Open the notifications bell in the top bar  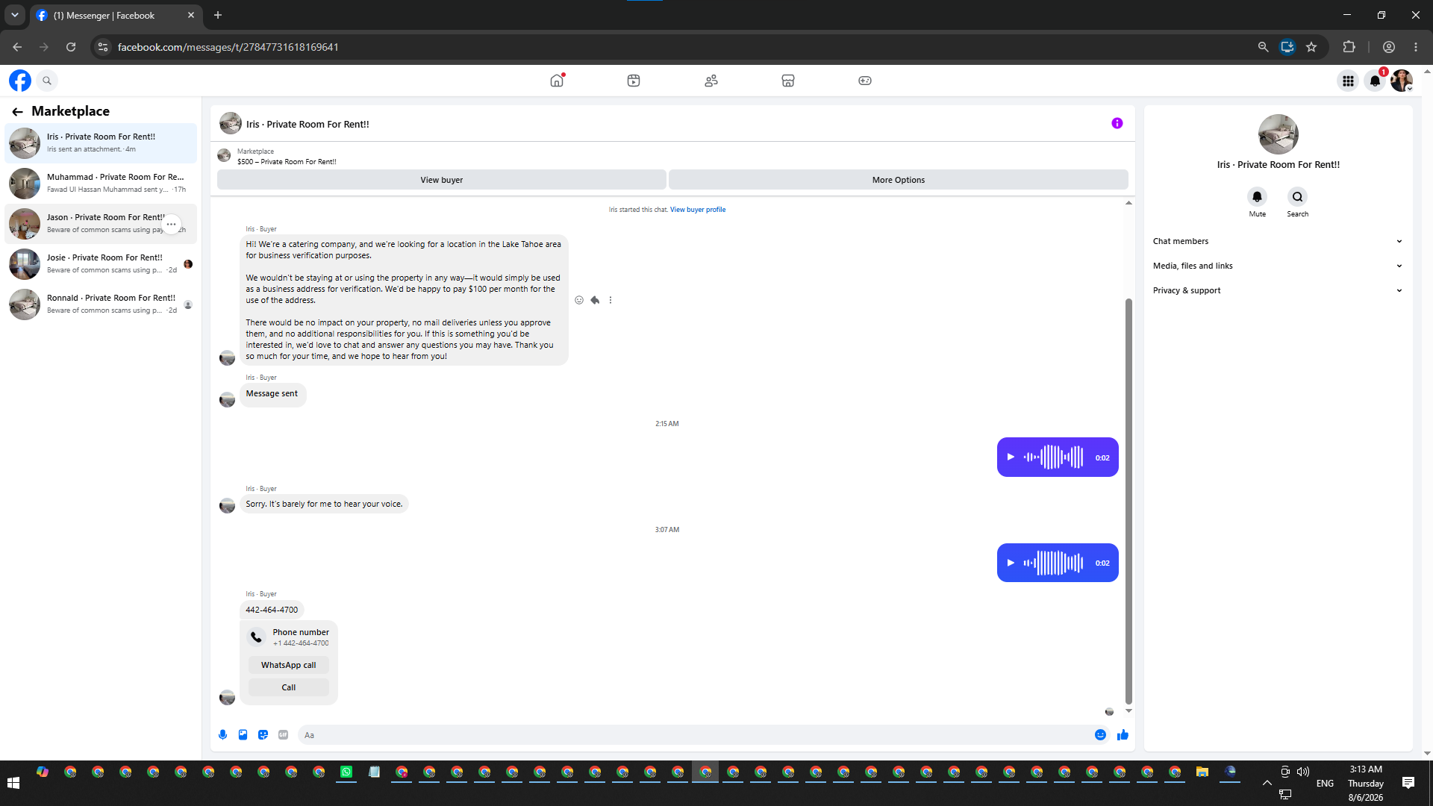coord(1375,81)
